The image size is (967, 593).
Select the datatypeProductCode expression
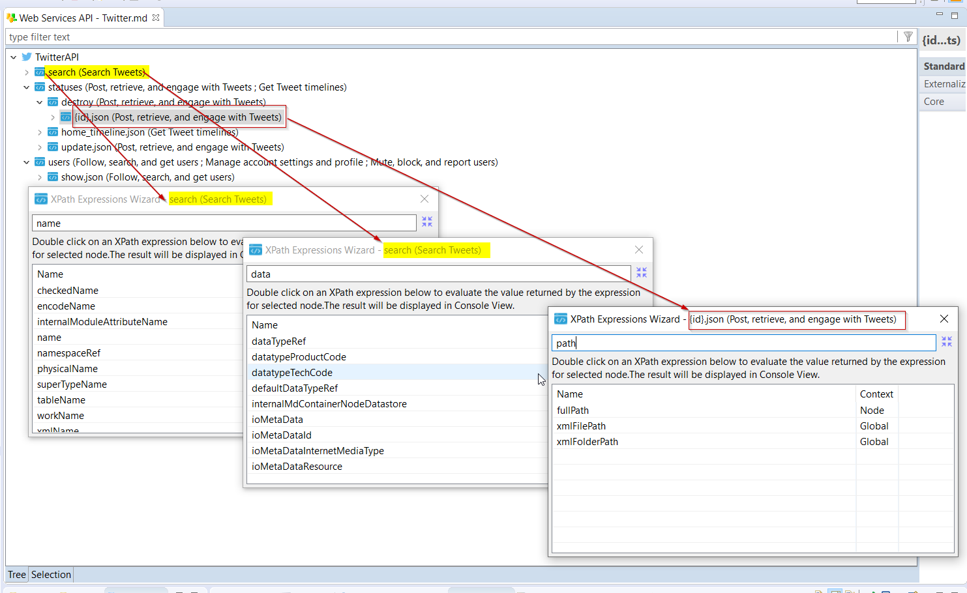(x=299, y=356)
